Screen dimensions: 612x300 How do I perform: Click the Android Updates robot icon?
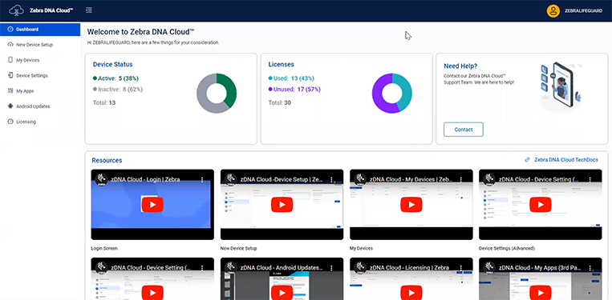10,106
